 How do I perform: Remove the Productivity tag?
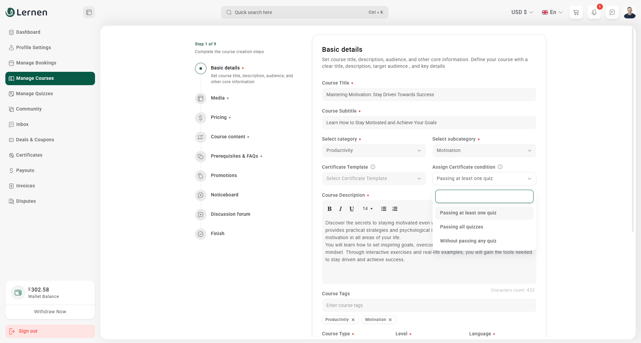tap(353, 320)
